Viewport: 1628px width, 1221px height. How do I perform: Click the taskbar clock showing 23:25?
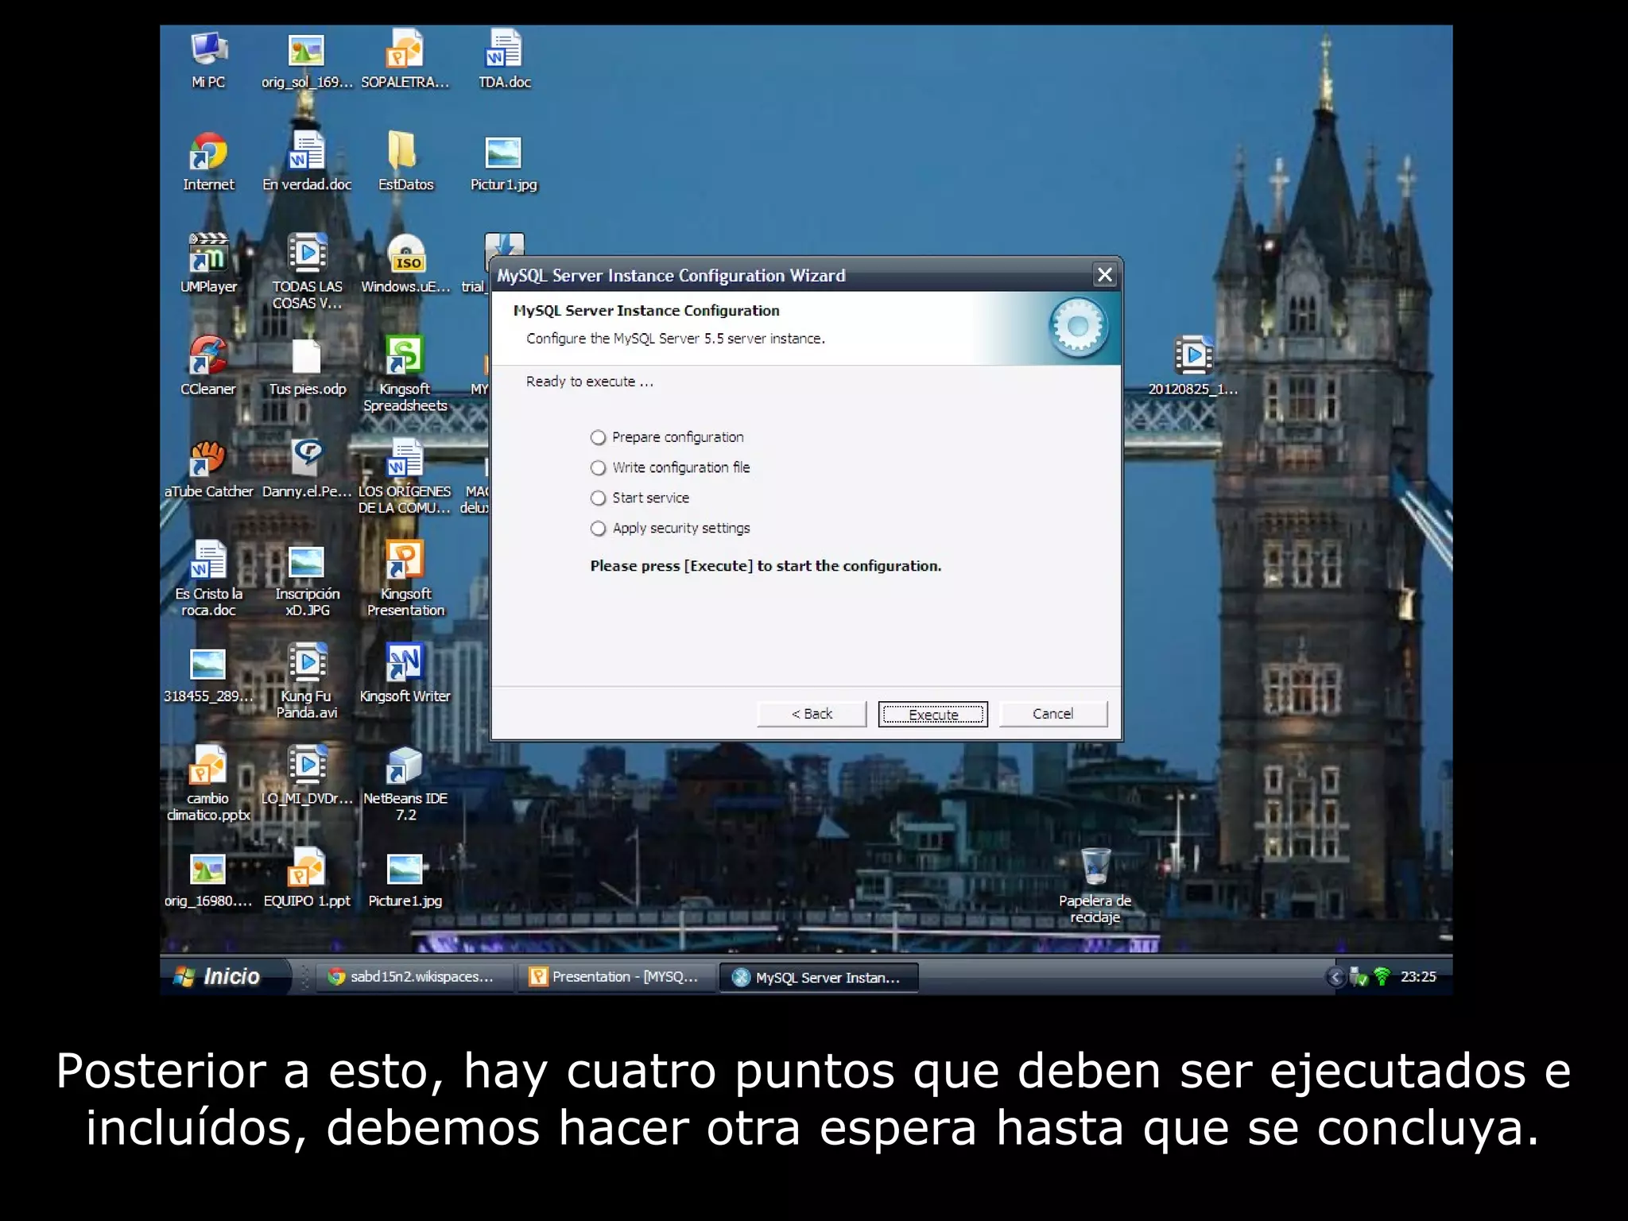(x=1418, y=977)
